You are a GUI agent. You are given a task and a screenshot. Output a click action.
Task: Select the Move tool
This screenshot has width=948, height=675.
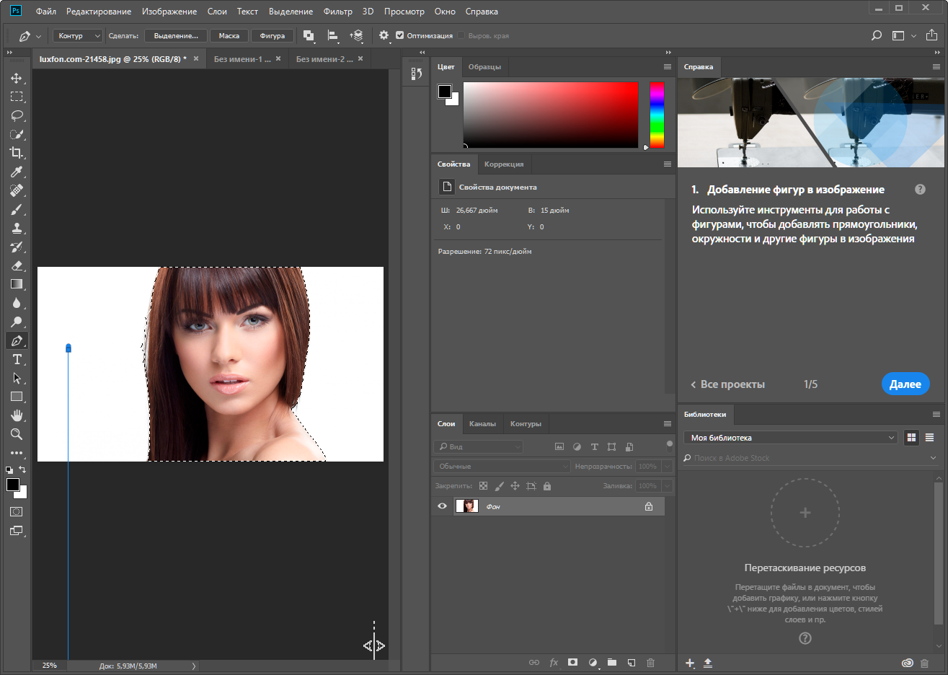(17, 78)
